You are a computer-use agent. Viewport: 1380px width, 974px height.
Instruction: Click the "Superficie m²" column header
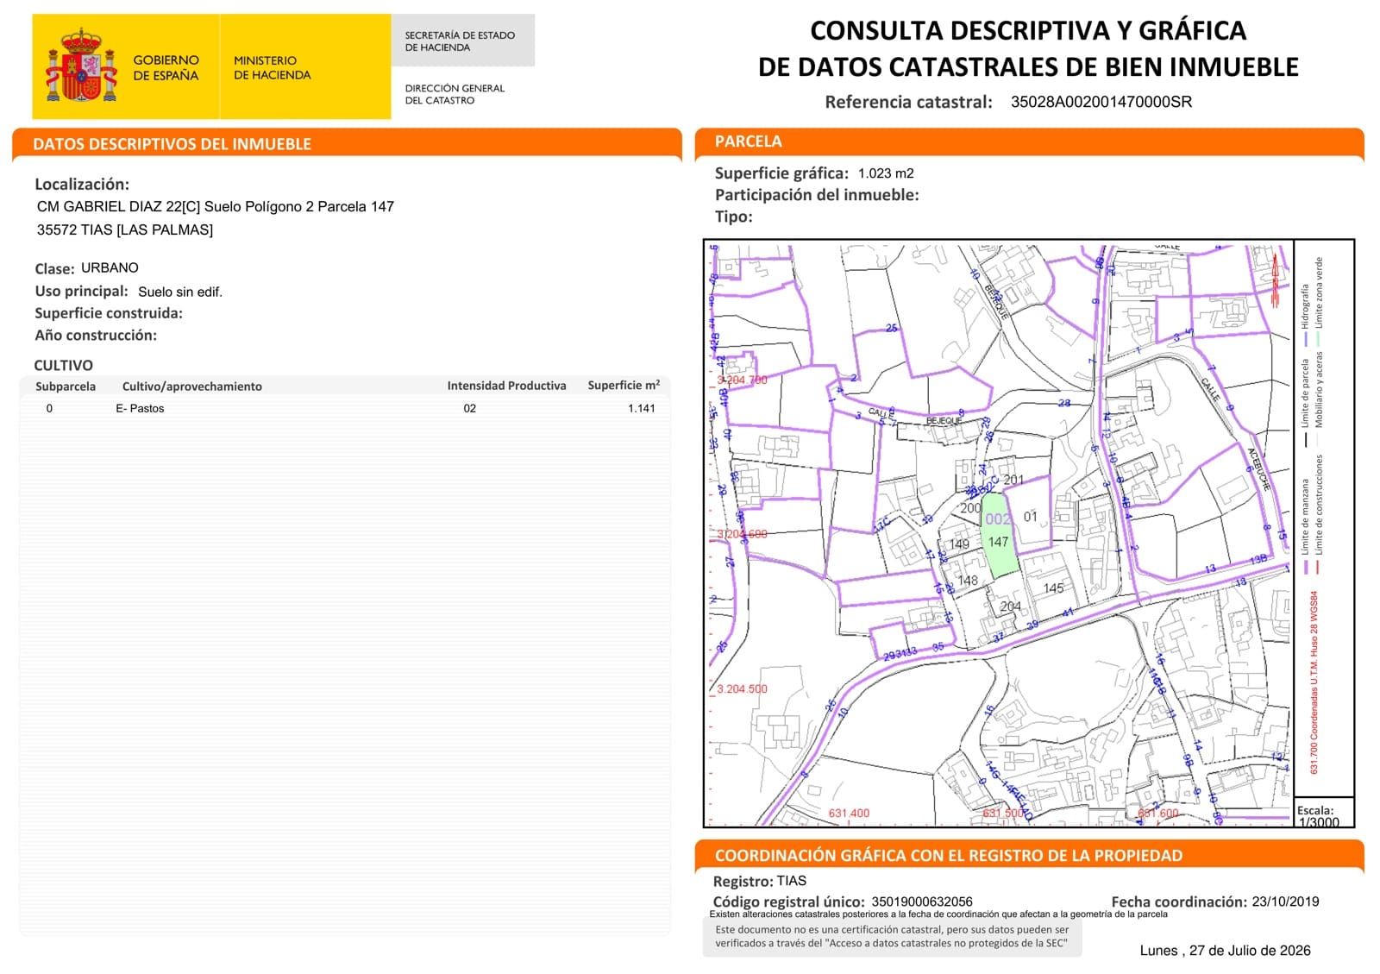624,385
